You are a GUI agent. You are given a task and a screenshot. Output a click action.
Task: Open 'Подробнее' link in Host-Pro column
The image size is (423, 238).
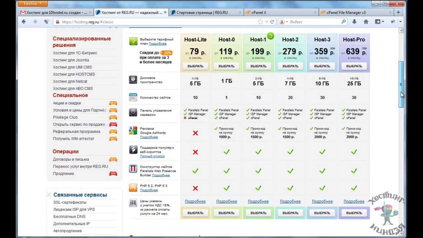point(354,201)
